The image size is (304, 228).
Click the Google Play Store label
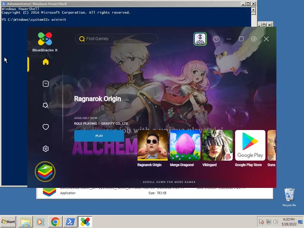click(x=248, y=165)
